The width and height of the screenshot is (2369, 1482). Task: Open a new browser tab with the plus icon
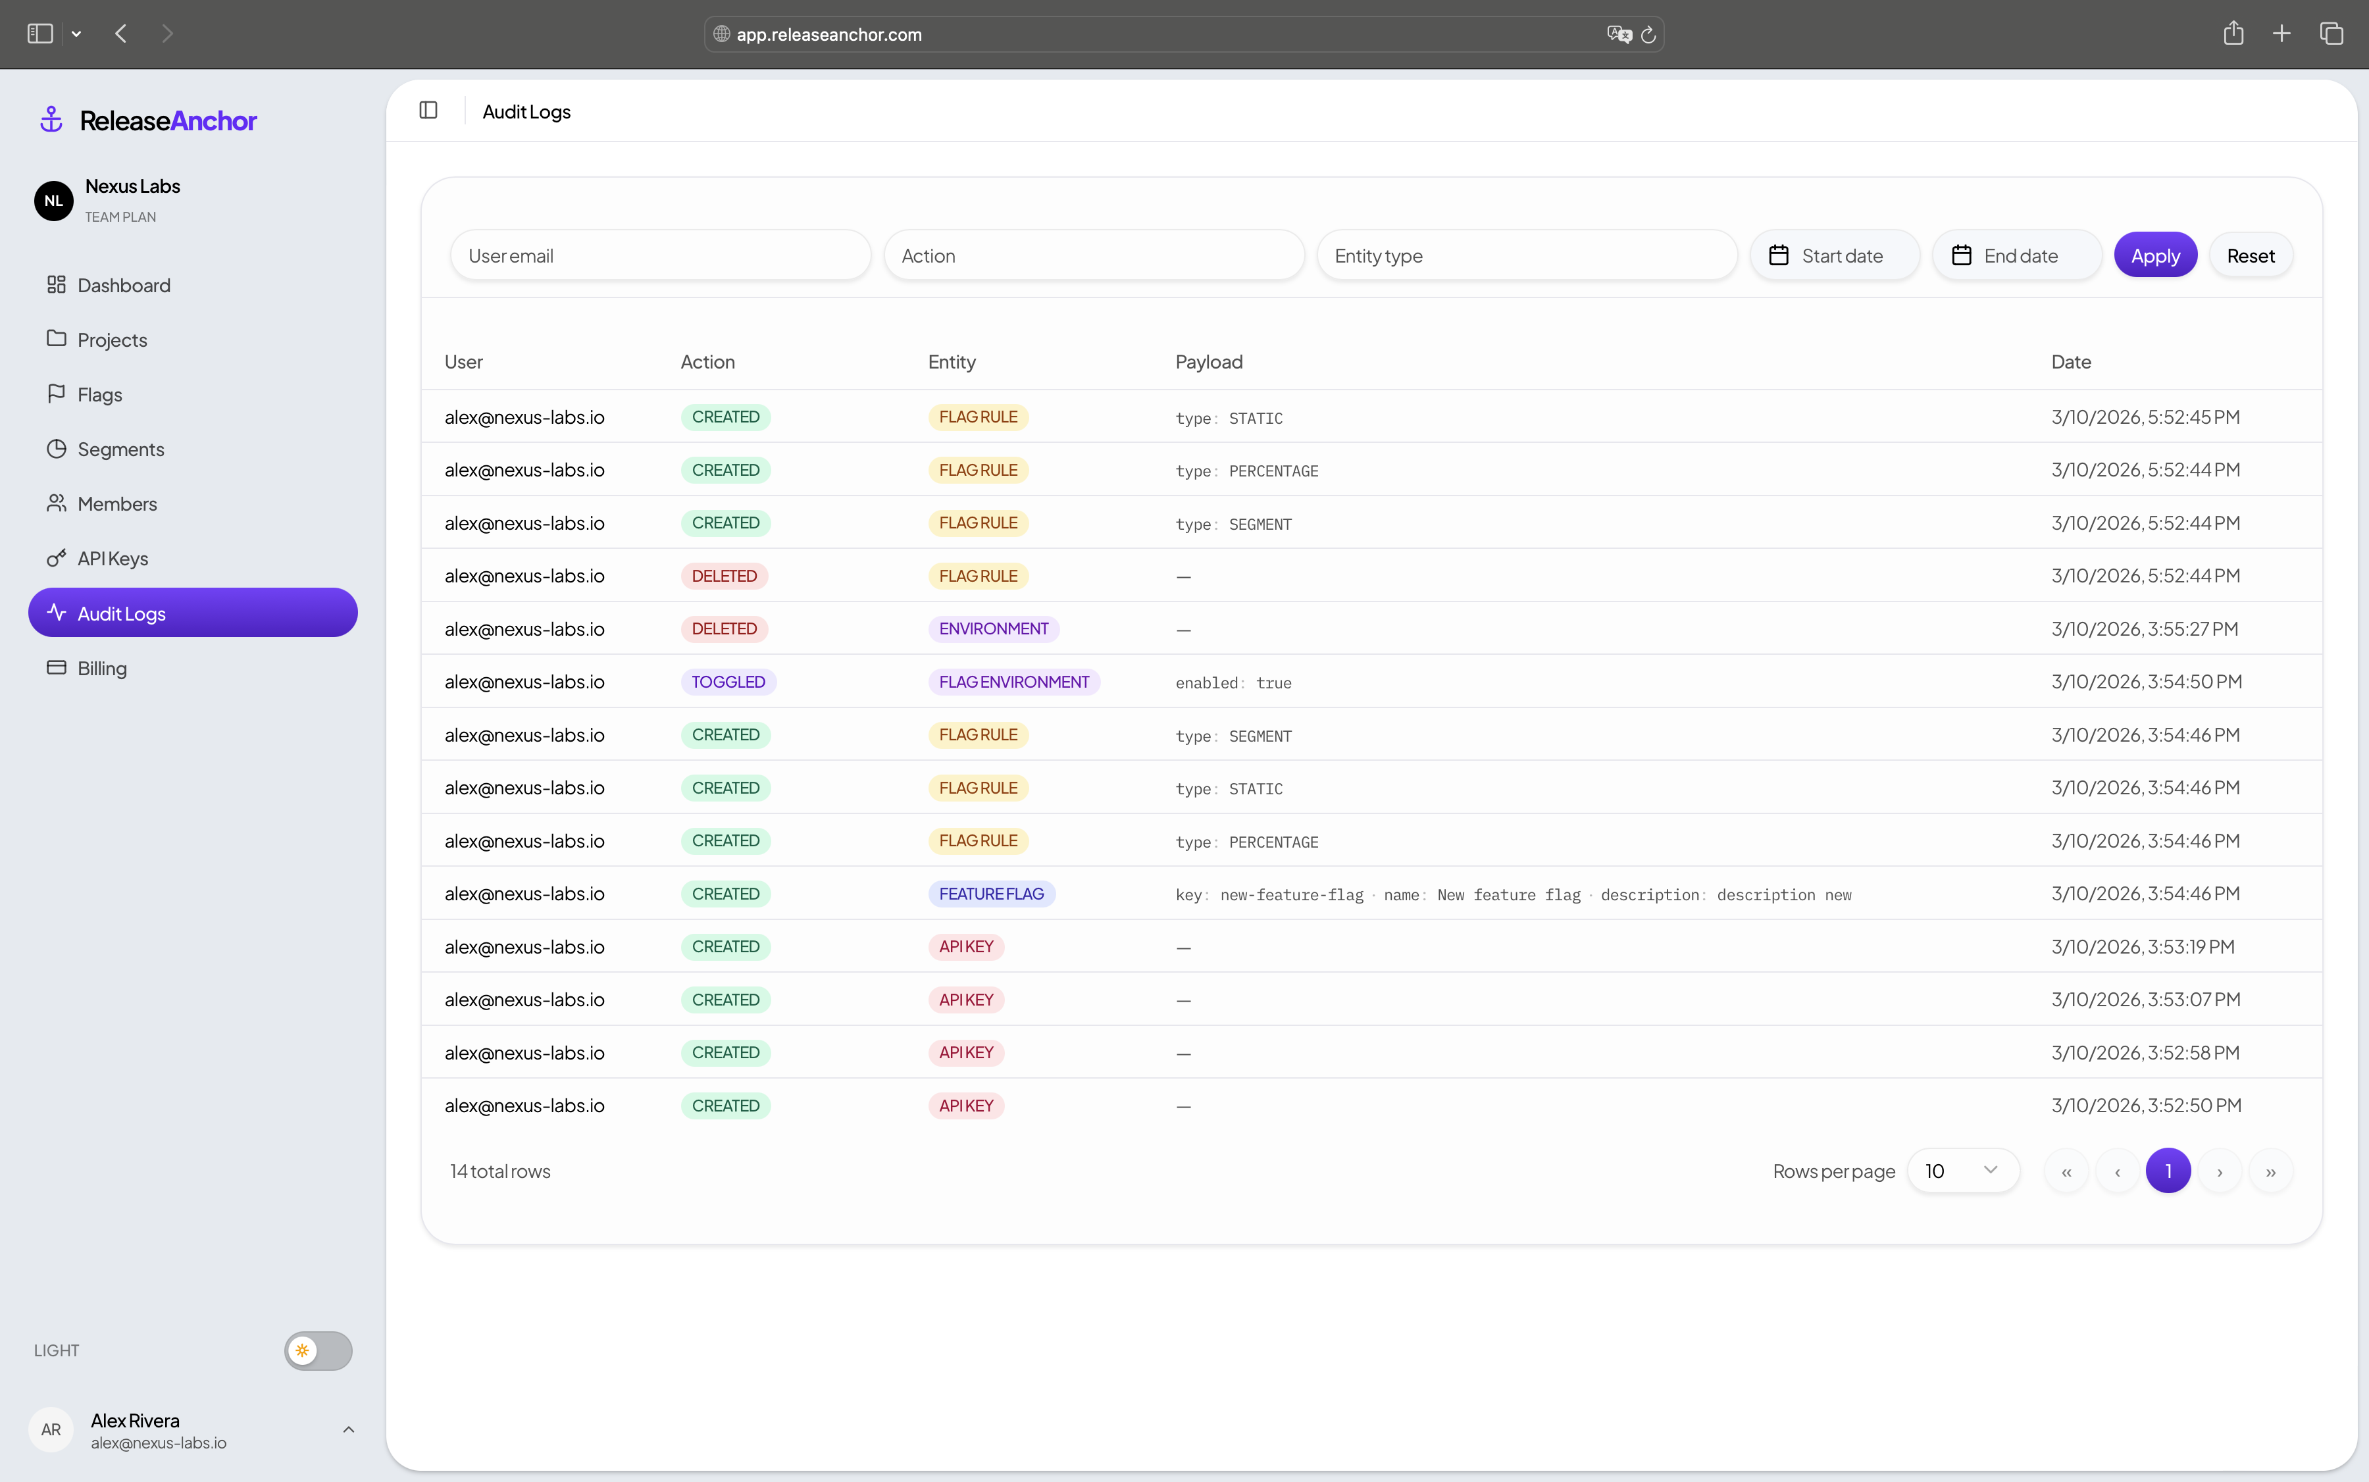click(2281, 34)
